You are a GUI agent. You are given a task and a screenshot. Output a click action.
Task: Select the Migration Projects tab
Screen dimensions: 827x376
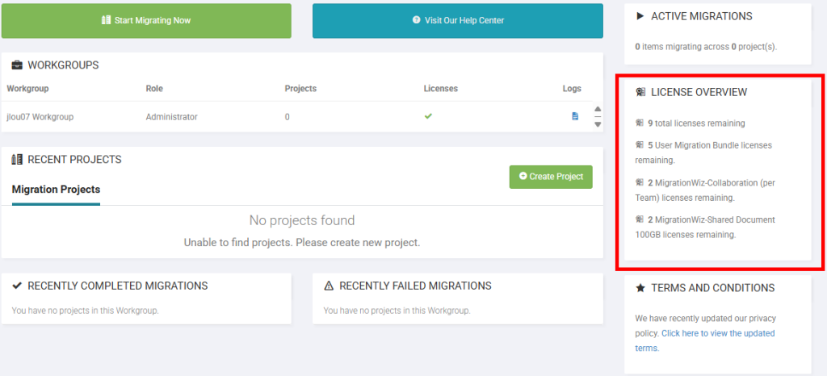tap(56, 189)
